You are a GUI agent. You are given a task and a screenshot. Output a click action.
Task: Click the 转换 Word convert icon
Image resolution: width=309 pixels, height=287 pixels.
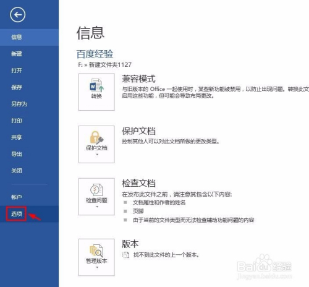point(96,85)
